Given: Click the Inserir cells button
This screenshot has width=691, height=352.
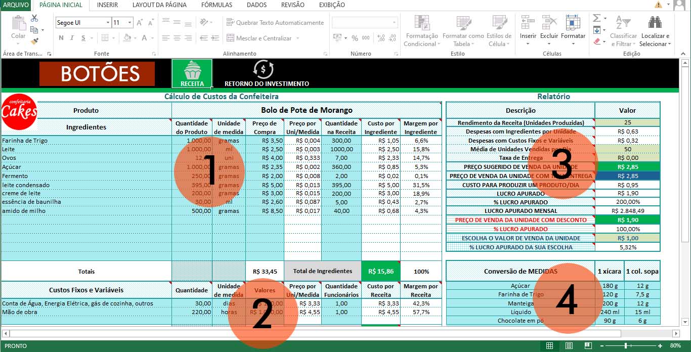Looking at the screenshot, I should pos(528,30).
